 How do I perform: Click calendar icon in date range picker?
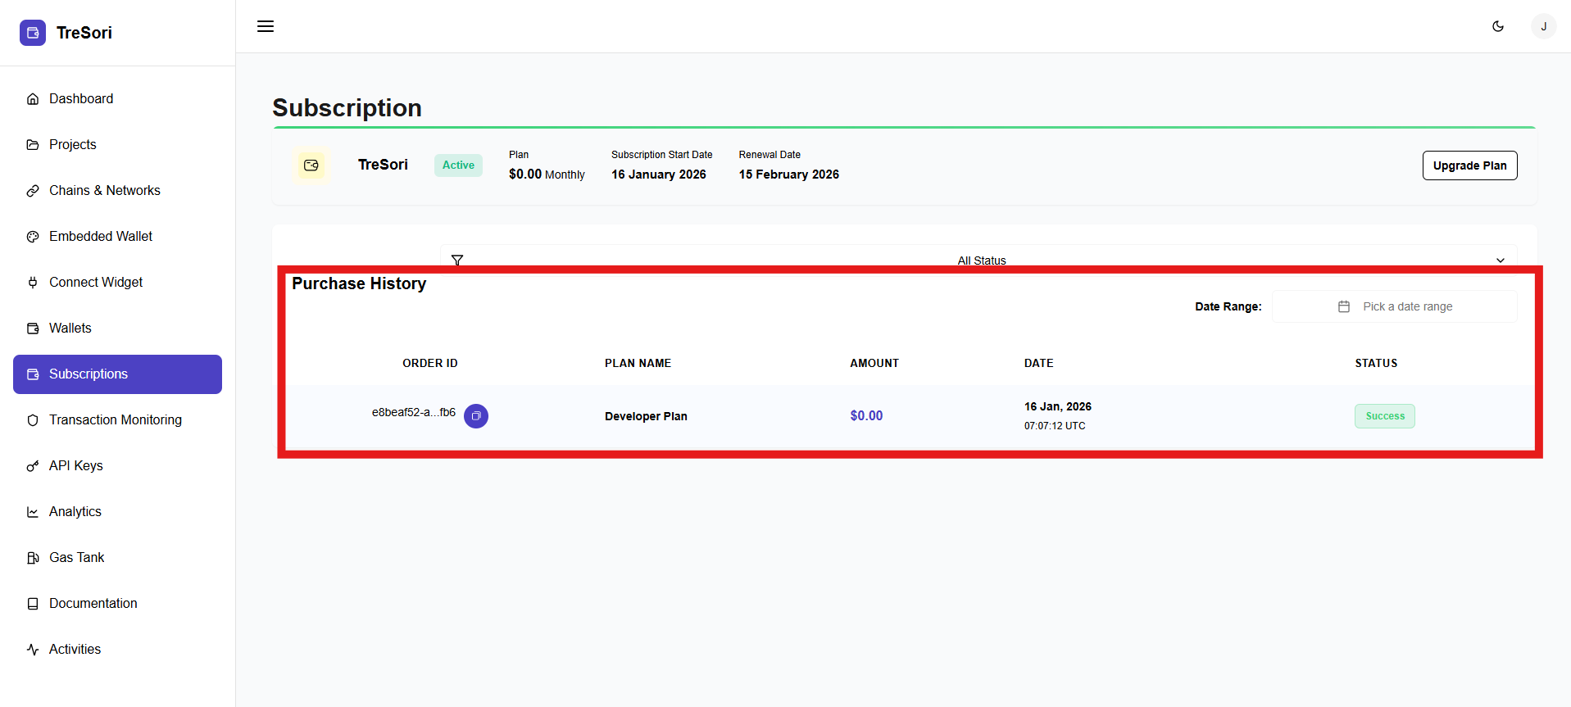[x=1344, y=306]
